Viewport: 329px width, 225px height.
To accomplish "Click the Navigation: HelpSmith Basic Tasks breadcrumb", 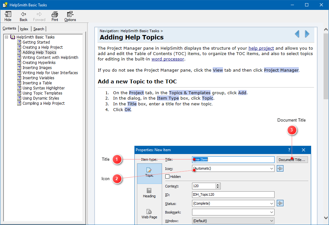I will pyautogui.click(x=131, y=31).
